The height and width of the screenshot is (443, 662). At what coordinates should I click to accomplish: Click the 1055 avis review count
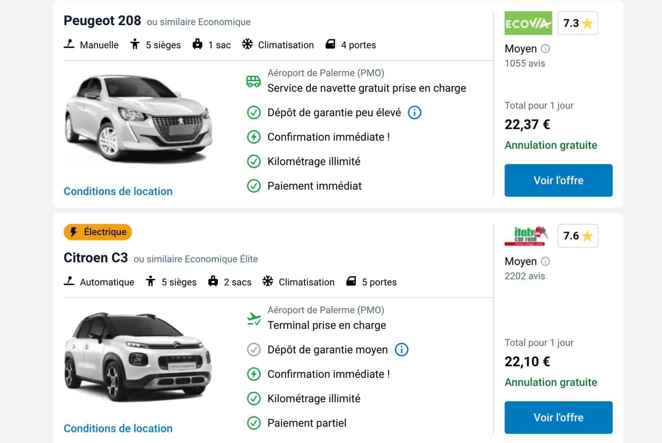[524, 63]
